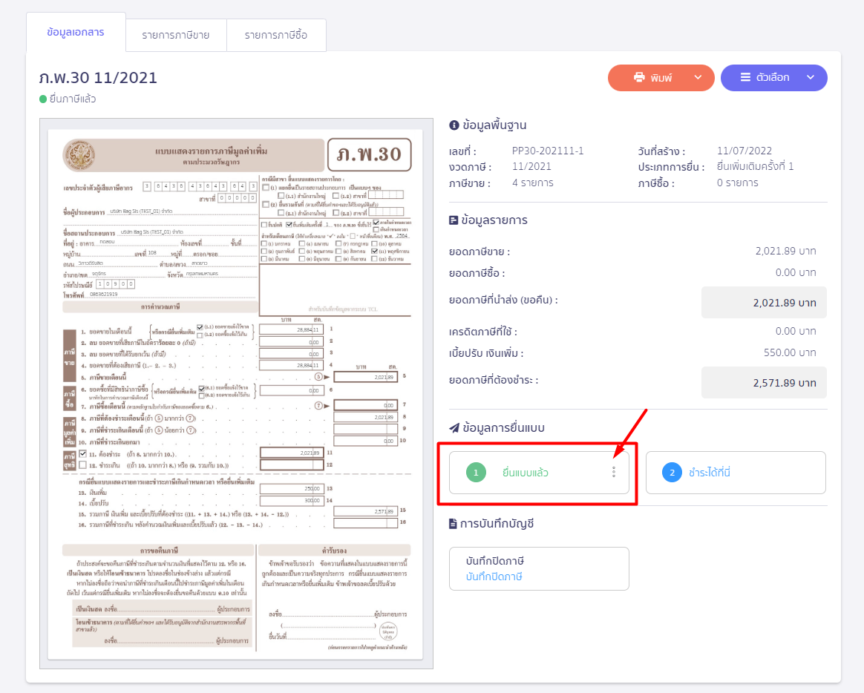Image resolution: width=864 pixels, height=693 pixels.
Task: Click the ภ.พ.30 form preview image
Action: 235,393
